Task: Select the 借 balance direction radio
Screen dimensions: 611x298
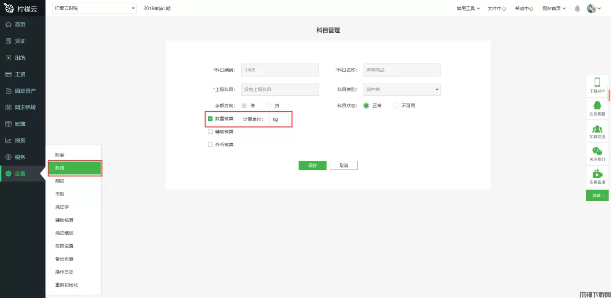Action: click(244, 105)
